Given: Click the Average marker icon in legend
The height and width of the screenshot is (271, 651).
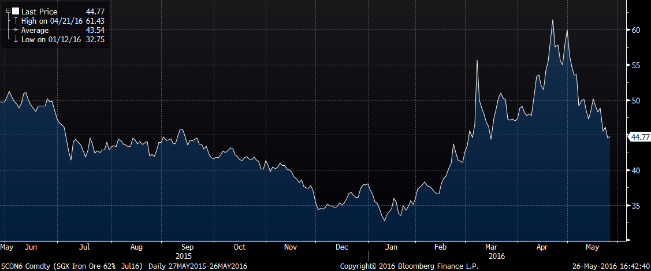Looking at the screenshot, I should [x=16, y=29].
